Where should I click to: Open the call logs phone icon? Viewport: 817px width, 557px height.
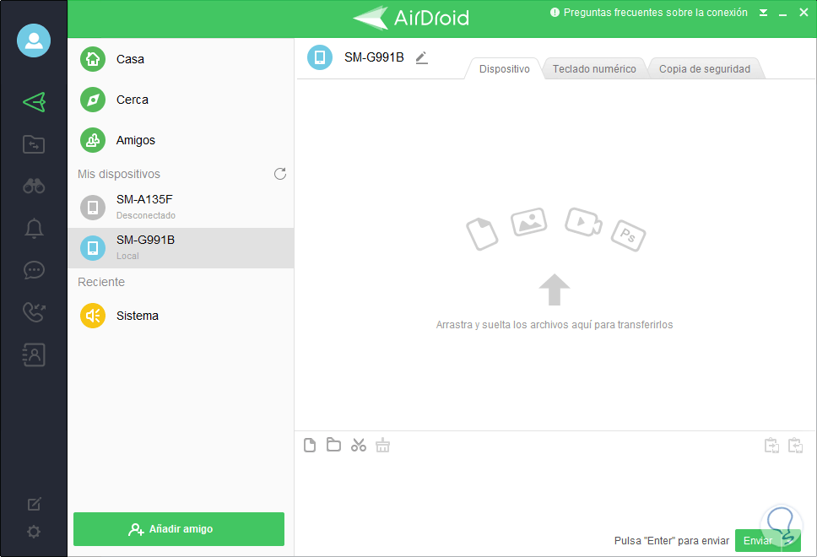pyautogui.click(x=34, y=312)
